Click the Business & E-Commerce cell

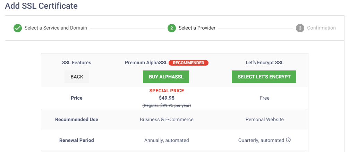point(167,119)
